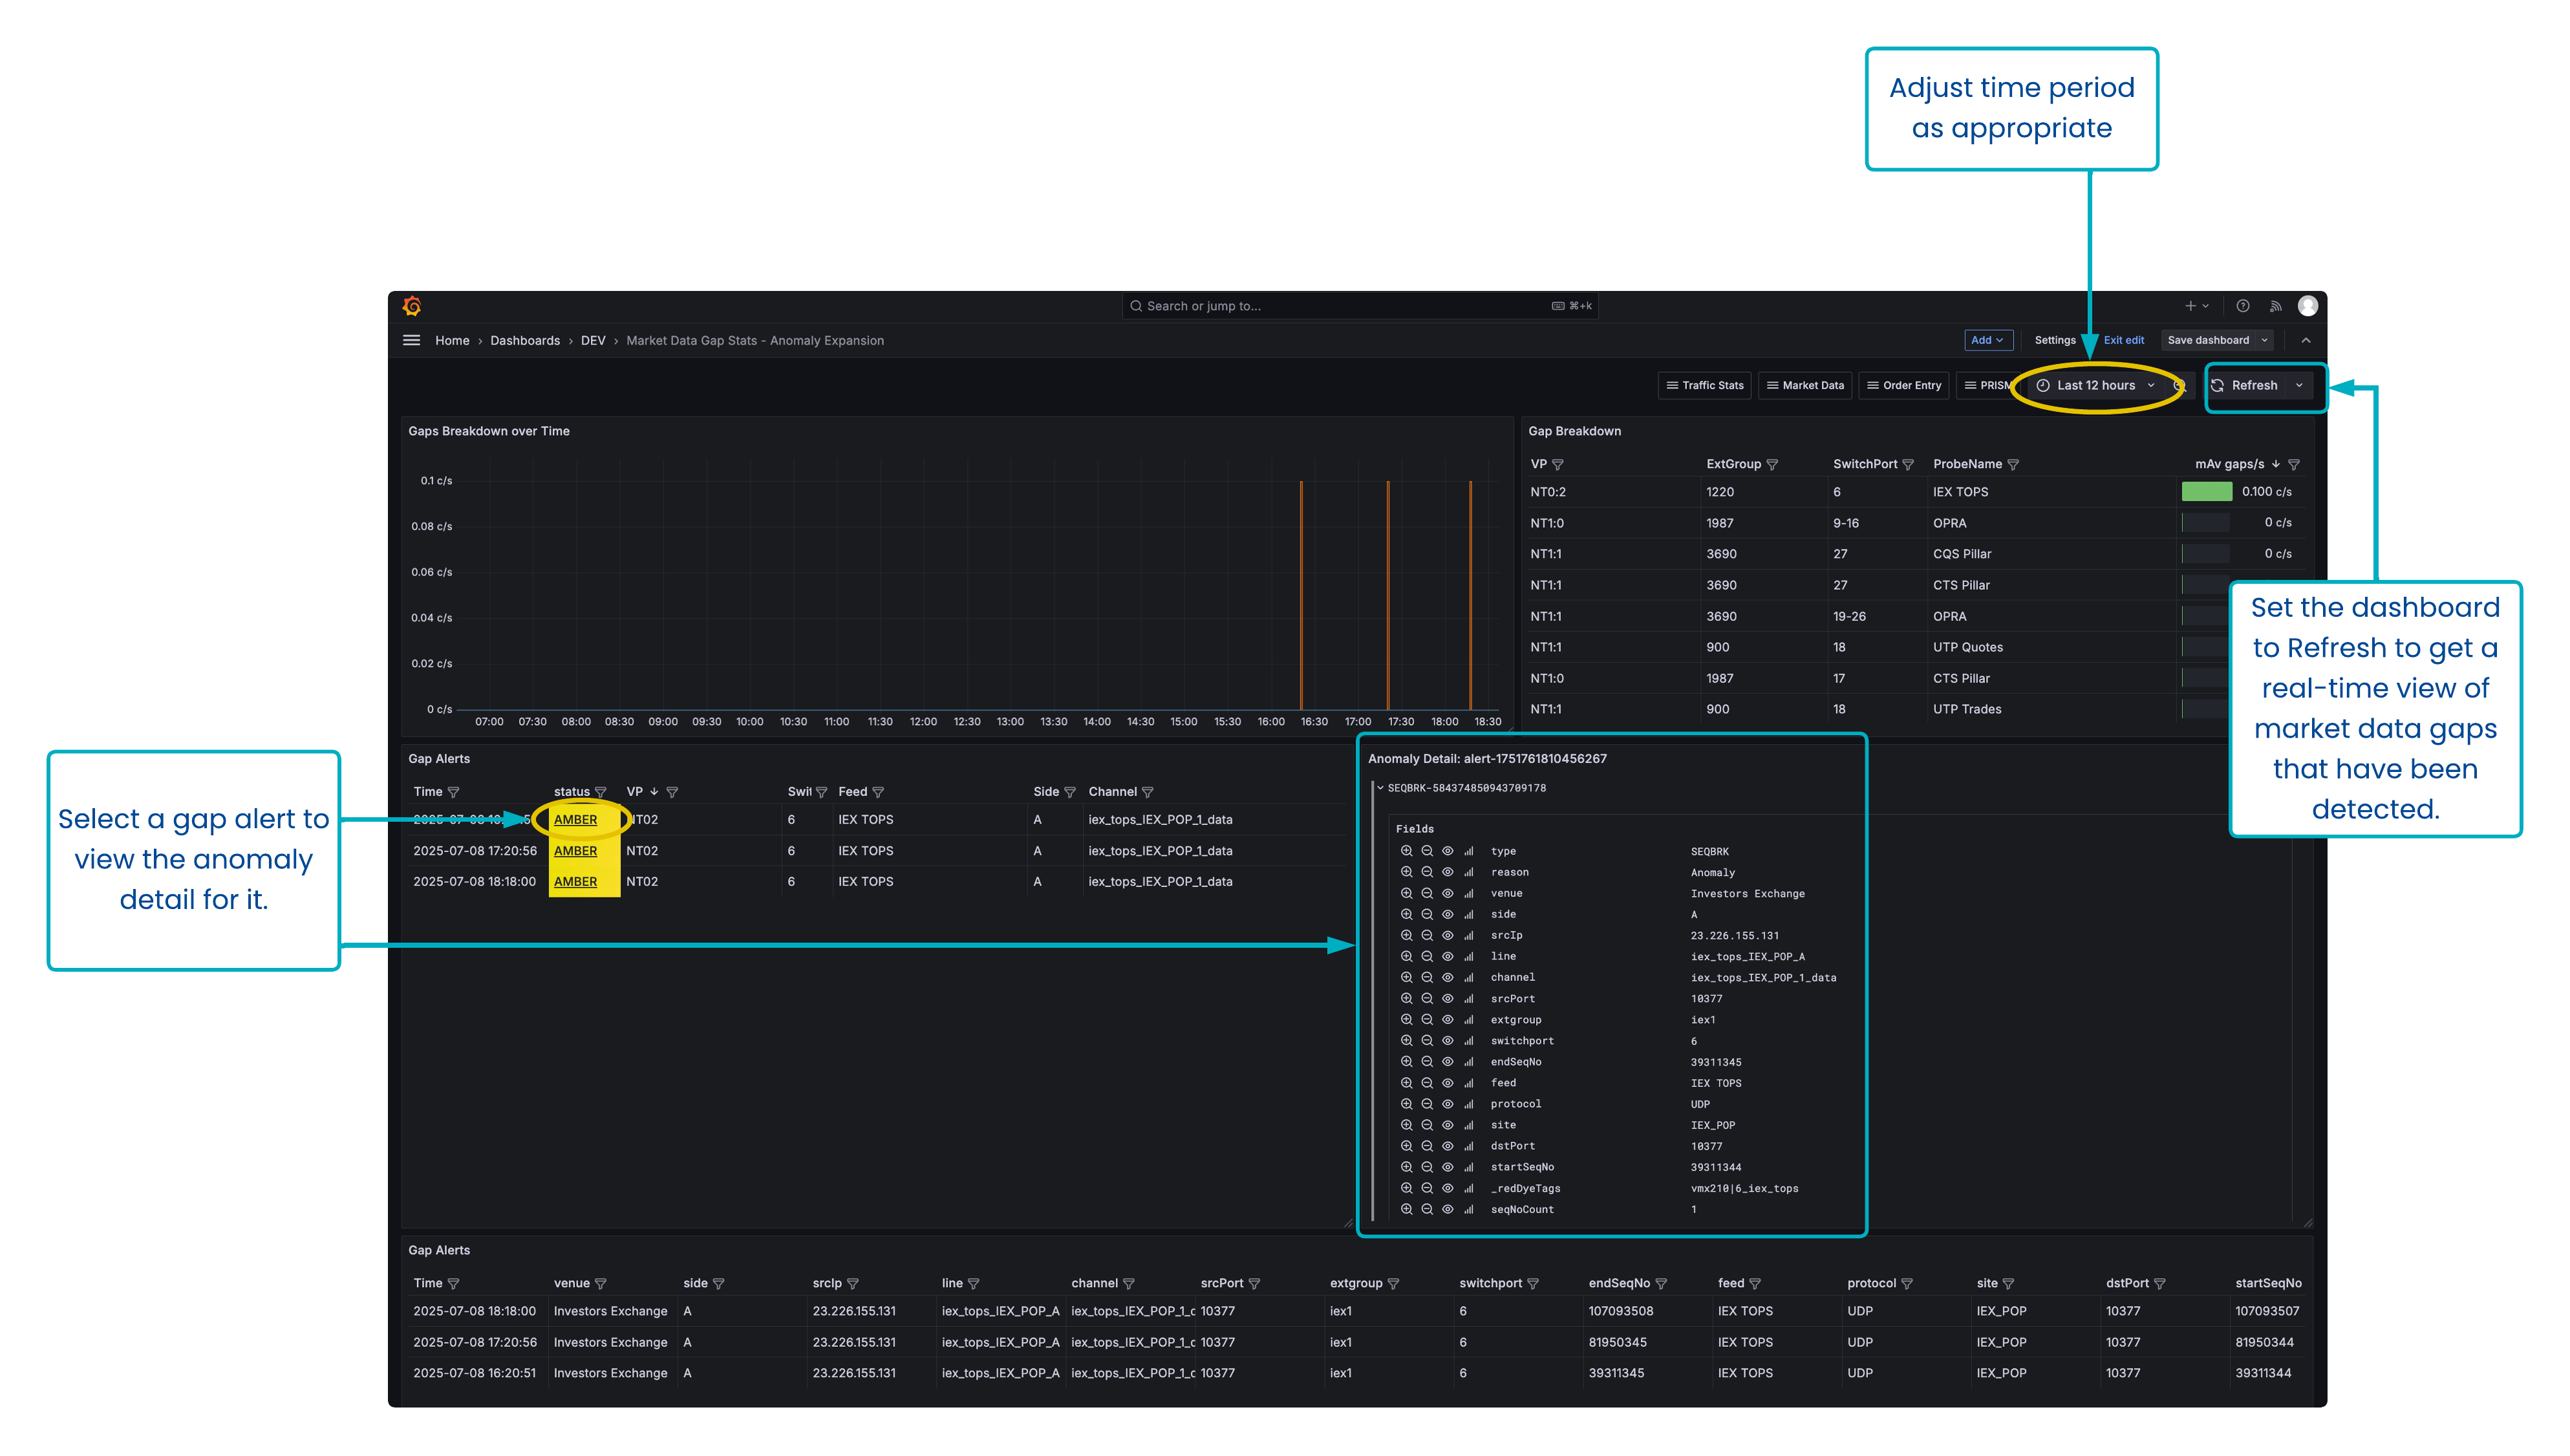2570x1456 pixels.
Task: Click the zoom out time range icon
Action: 2179,385
